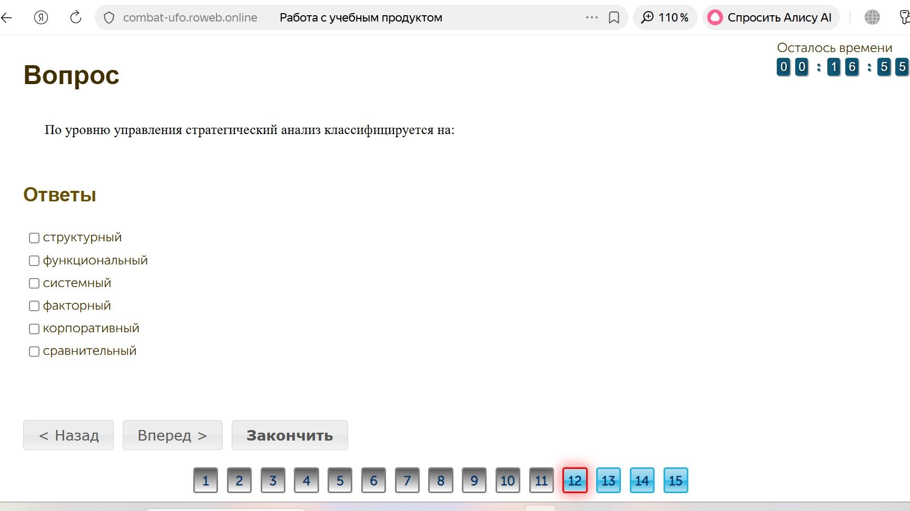
Task: Click the question text about стратегический анализ
Action: (x=249, y=130)
